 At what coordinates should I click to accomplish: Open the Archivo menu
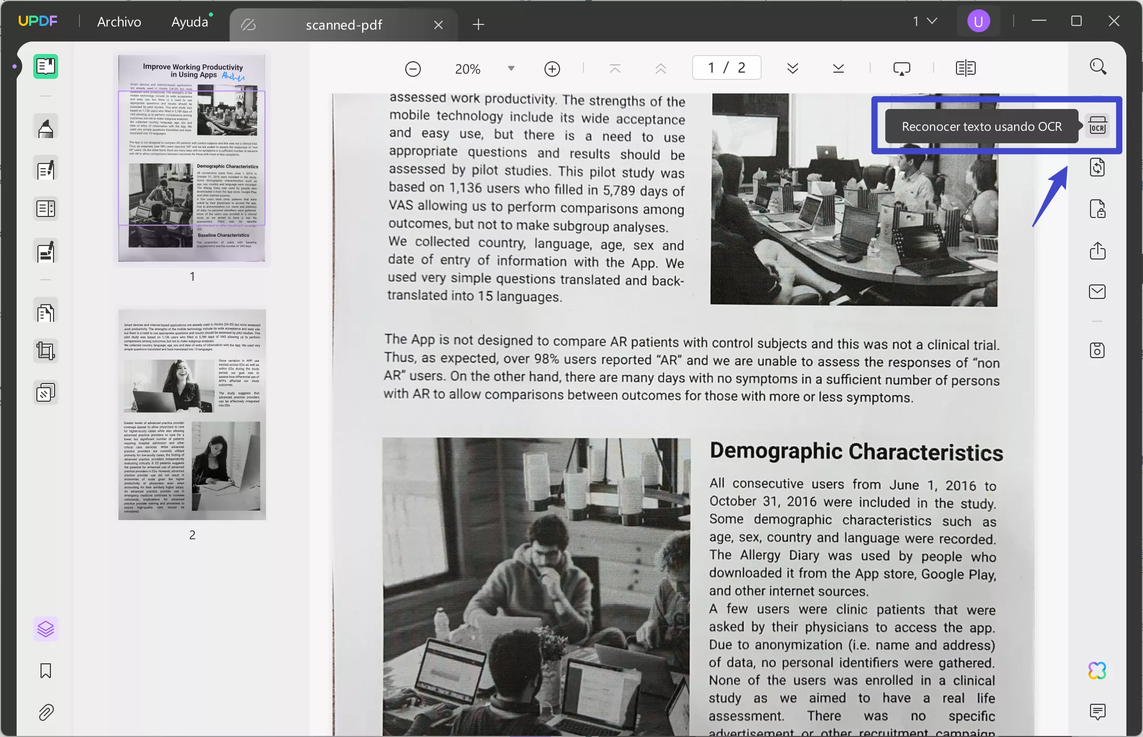(x=119, y=22)
